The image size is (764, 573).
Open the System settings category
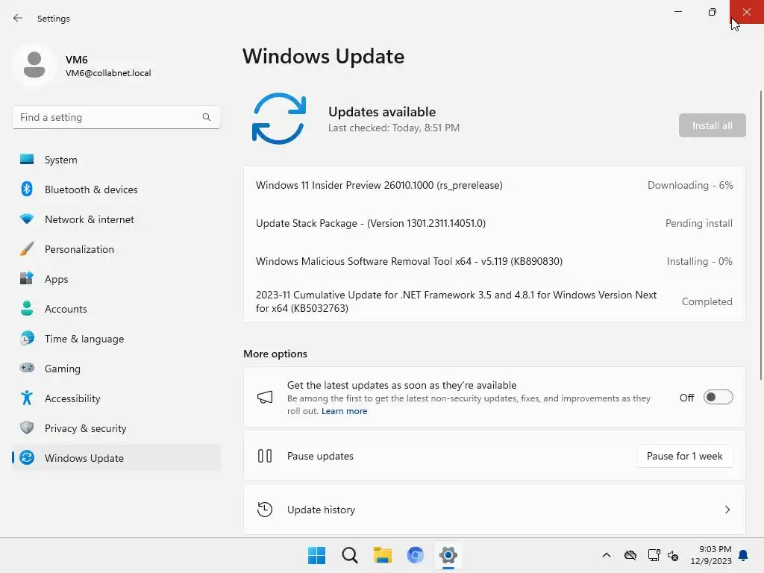pyautogui.click(x=116, y=160)
